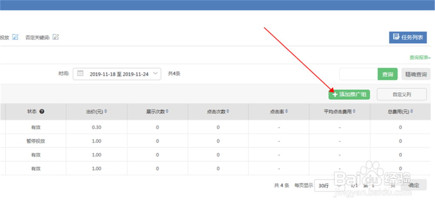Sort by 点击次数 column

click(x=228, y=112)
